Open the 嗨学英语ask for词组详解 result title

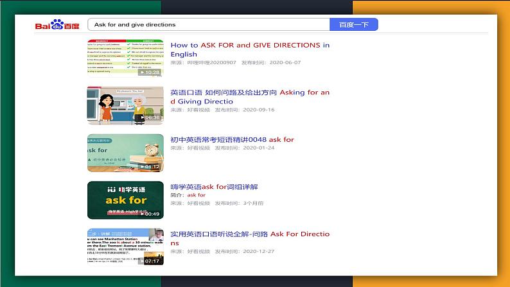pyautogui.click(x=214, y=187)
